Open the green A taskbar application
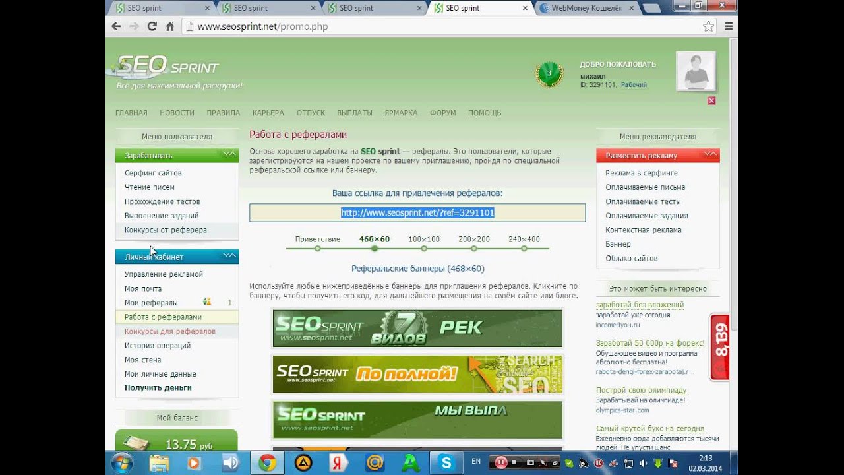The width and height of the screenshot is (844, 475). click(411, 462)
